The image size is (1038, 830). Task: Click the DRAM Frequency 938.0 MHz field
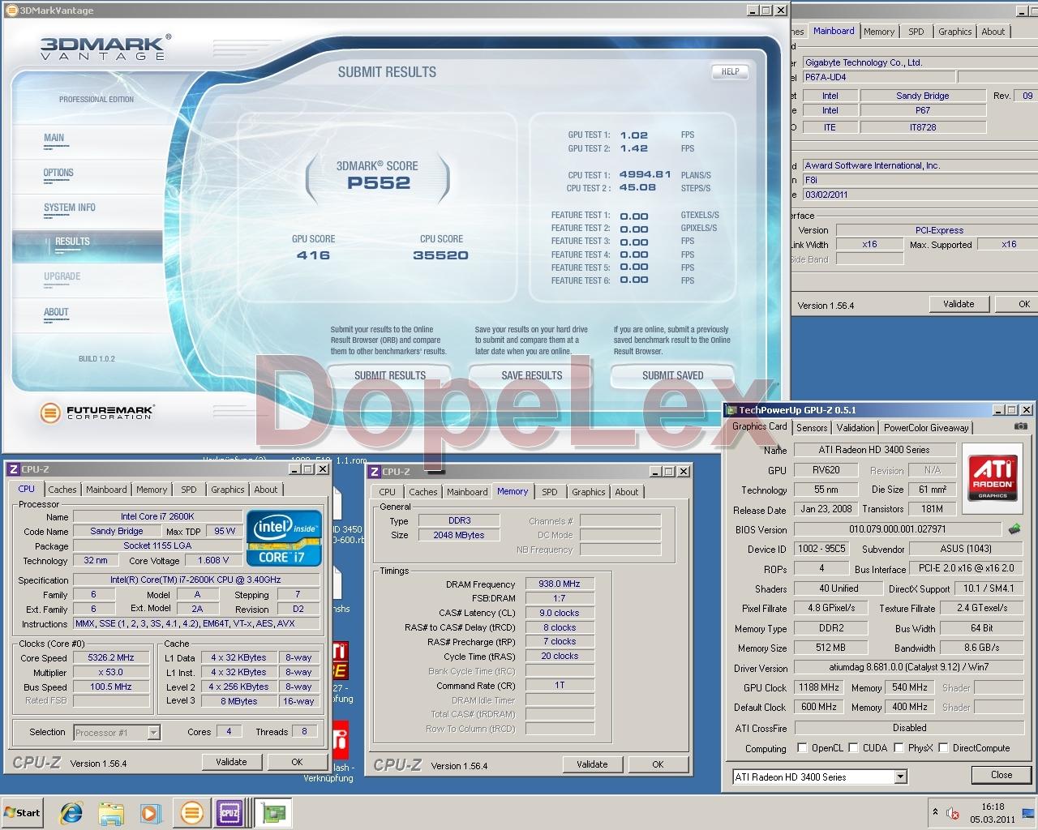click(x=560, y=584)
